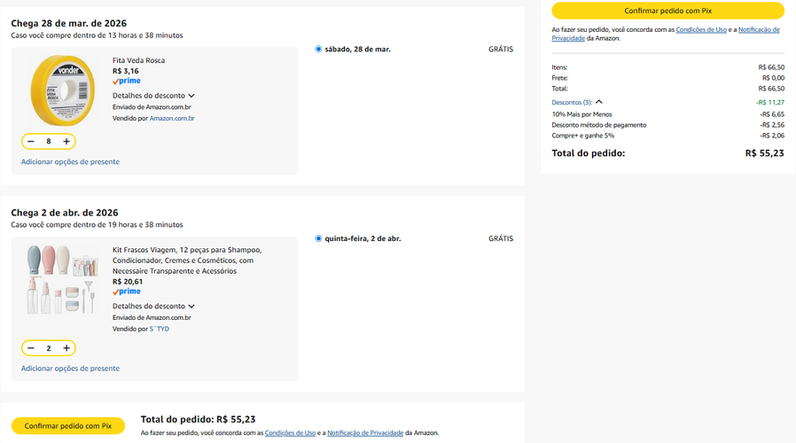Open Condições de Uso link in order summary
Screen dimensions: 796x443
click(x=701, y=29)
